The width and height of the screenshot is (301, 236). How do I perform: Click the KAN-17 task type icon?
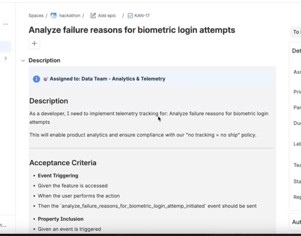[x=130, y=16]
